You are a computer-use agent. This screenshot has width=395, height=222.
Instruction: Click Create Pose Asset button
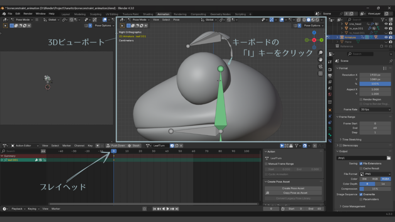pyautogui.click(x=293, y=188)
